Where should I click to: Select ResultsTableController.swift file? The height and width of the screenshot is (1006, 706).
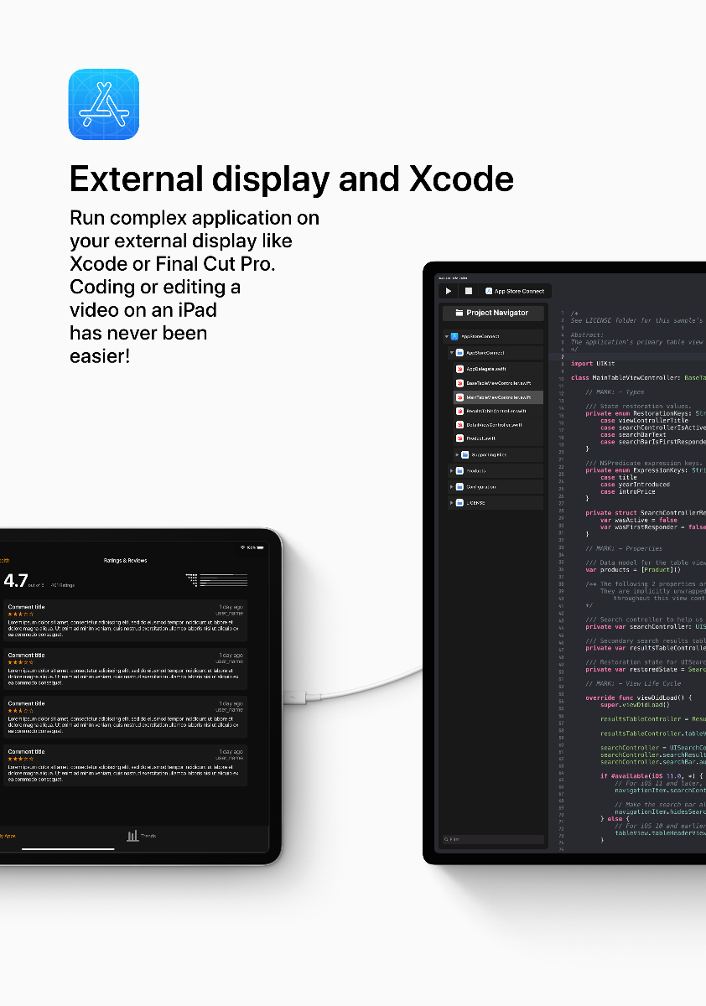496,411
